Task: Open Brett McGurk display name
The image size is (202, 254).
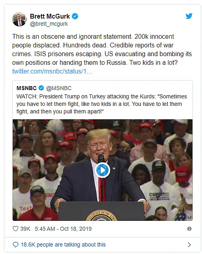Action: pos(50,16)
